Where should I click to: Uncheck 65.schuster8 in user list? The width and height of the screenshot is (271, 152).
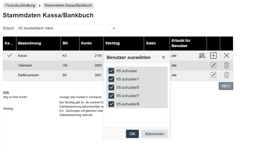111,104
